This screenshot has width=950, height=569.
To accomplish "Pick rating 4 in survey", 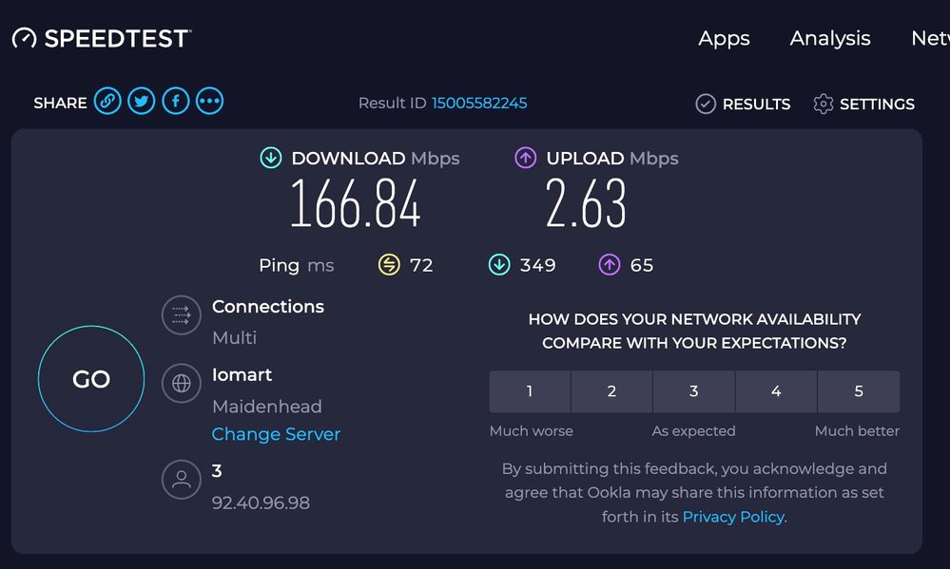I will (x=776, y=391).
